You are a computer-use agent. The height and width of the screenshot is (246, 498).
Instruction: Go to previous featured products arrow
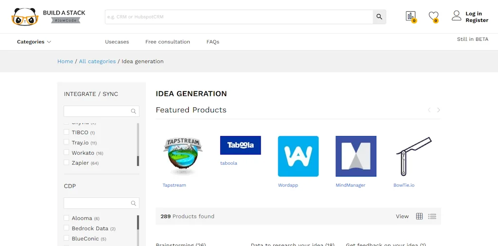click(x=429, y=110)
